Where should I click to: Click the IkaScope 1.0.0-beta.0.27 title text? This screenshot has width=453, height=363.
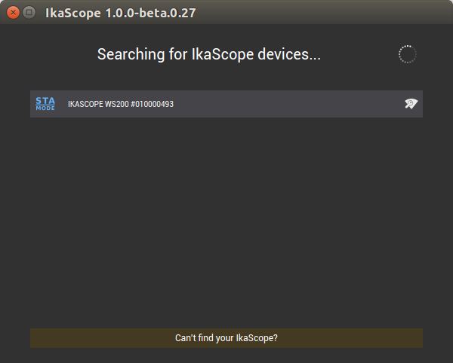121,13
